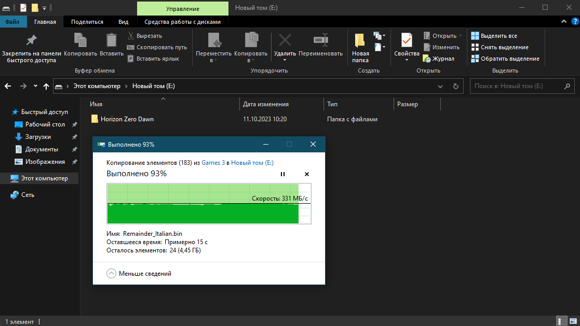This screenshot has width=580, height=326.
Task: Go forward with the right arrow
Action: click(x=23, y=86)
